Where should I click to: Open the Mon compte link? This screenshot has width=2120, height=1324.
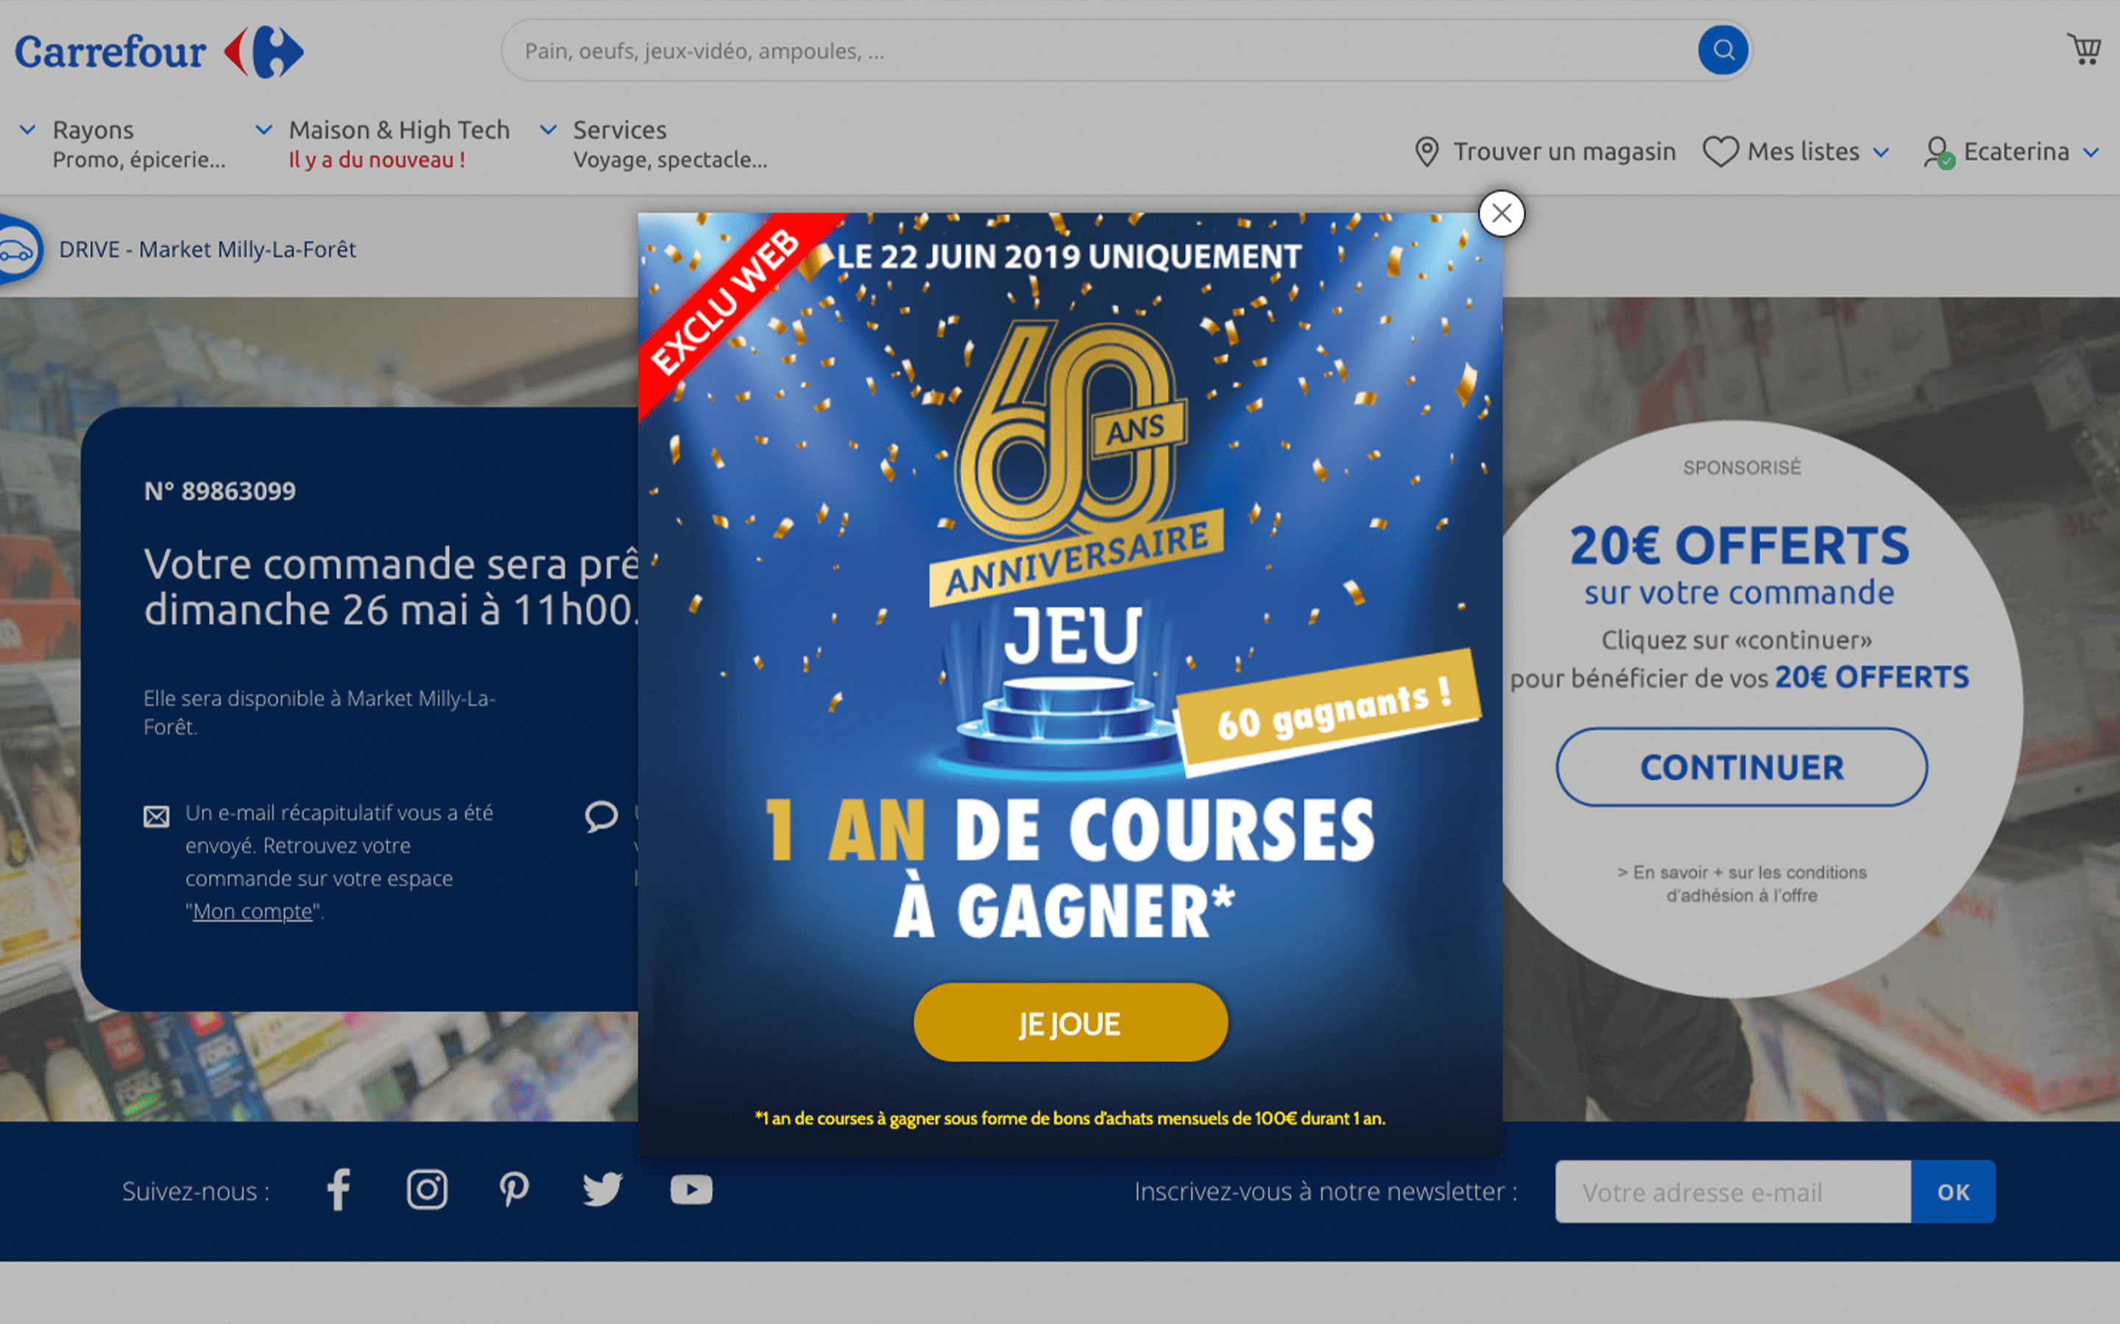tap(252, 912)
